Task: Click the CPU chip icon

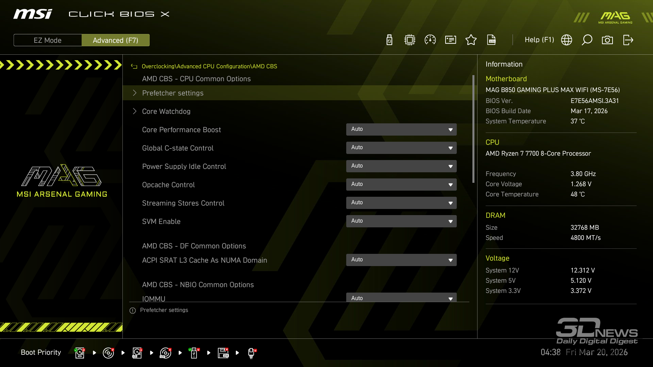Action: pyautogui.click(x=410, y=40)
